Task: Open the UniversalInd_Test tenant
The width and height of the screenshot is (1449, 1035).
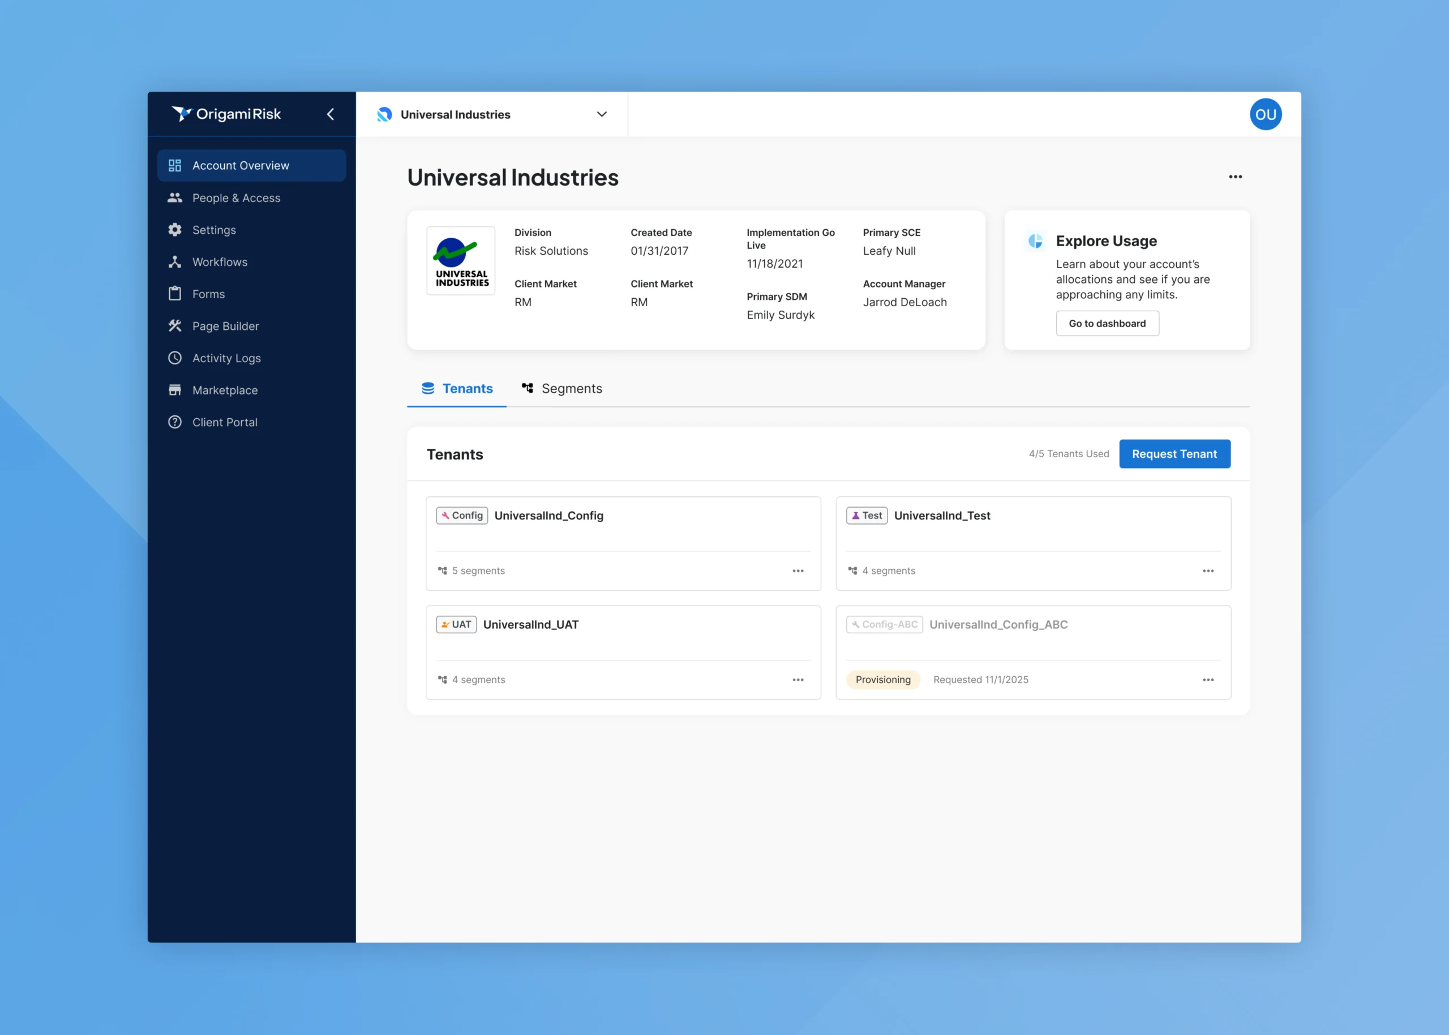Action: [941, 516]
